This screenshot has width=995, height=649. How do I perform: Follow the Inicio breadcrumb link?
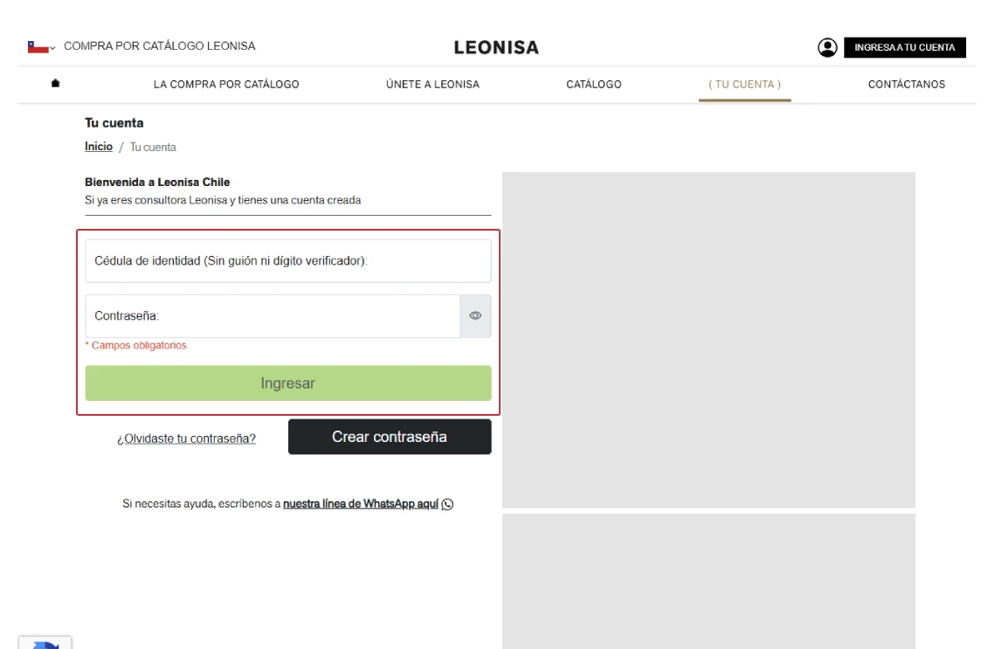tap(99, 147)
